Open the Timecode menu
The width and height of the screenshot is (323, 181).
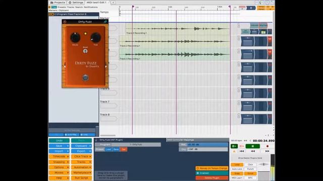59,156
